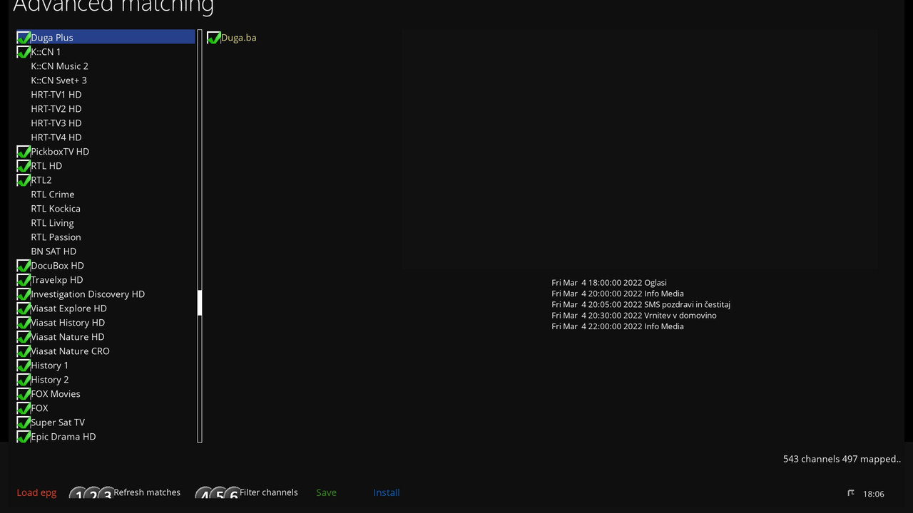913x513 pixels.
Task: Select RTL Living channel
Action: (106, 222)
